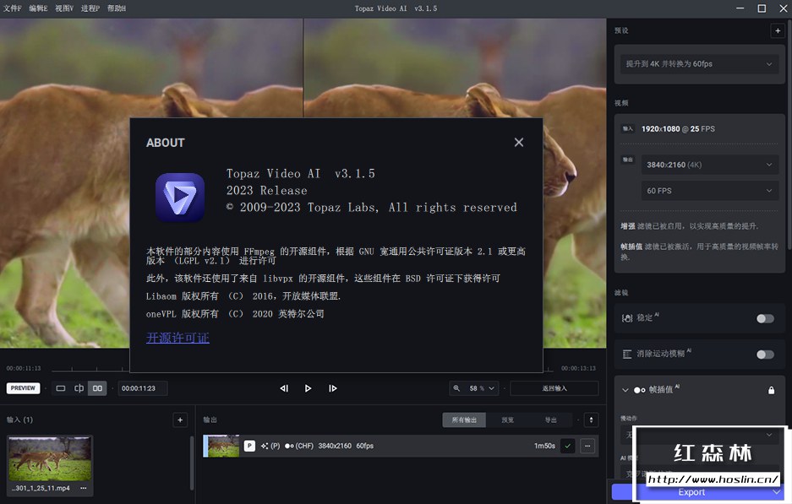Click the 00:00:11:23 timecode field
Viewport: 792px width, 504px height.
click(x=143, y=388)
